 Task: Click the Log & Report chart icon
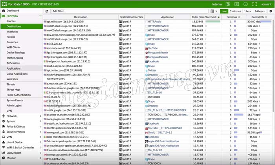click(x=4, y=152)
